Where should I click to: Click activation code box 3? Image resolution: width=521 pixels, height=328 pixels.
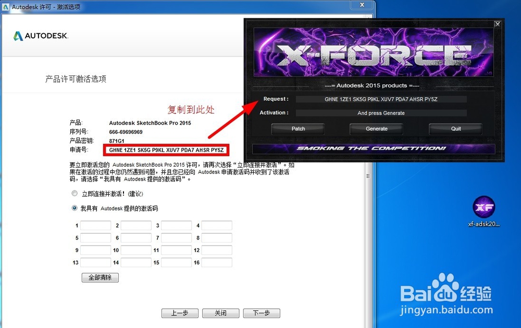(x=177, y=225)
